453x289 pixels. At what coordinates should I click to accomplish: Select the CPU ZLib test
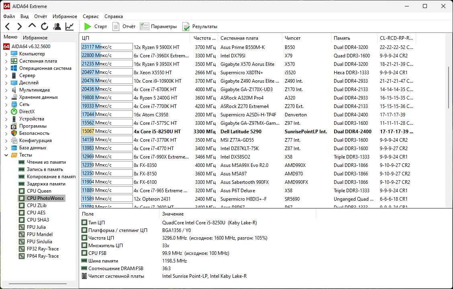click(x=37, y=206)
